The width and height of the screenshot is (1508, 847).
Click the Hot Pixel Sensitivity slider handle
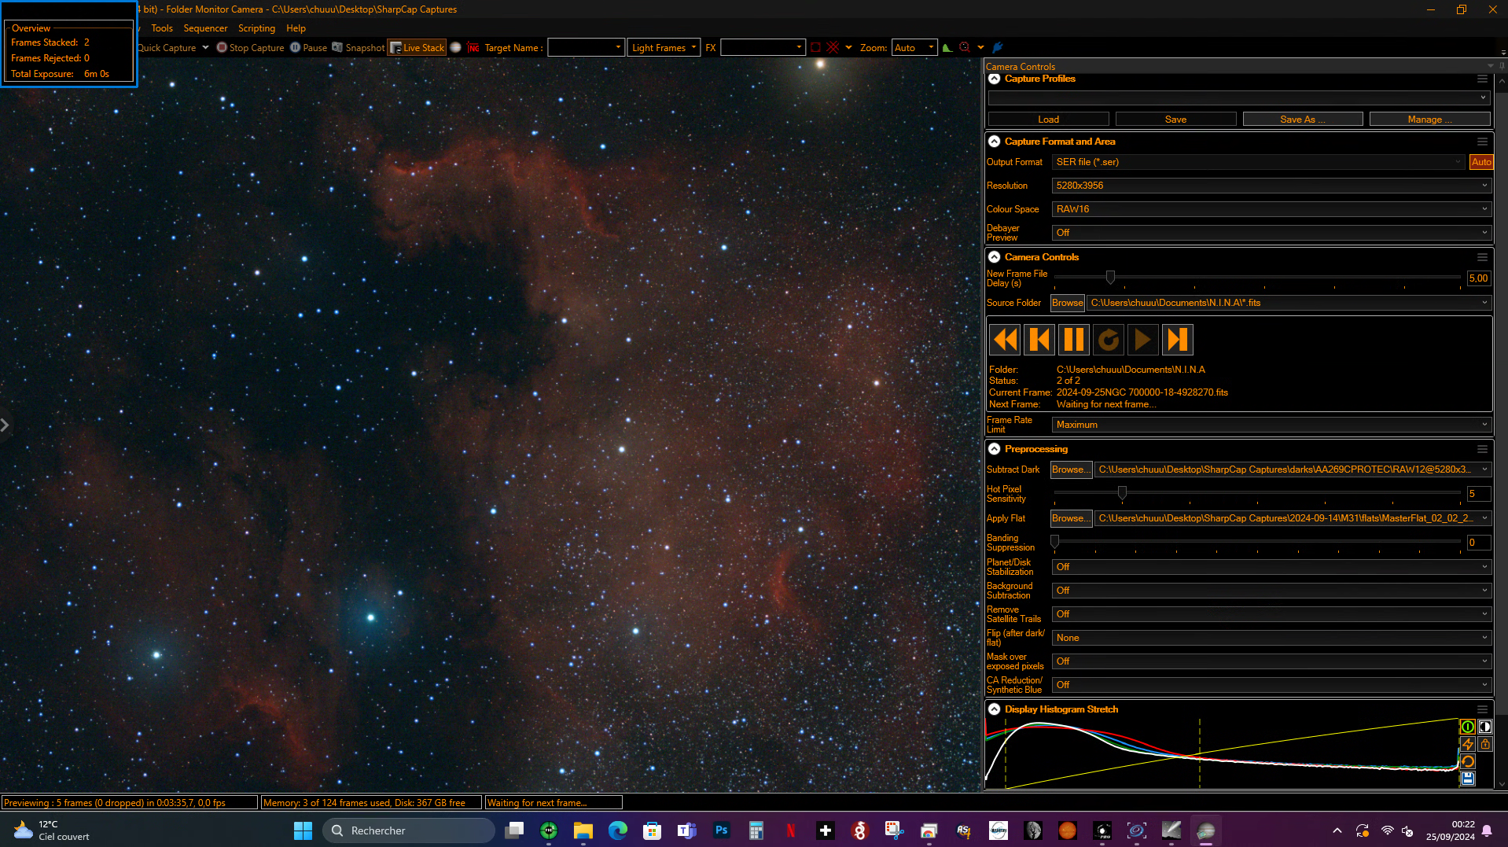tap(1122, 493)
